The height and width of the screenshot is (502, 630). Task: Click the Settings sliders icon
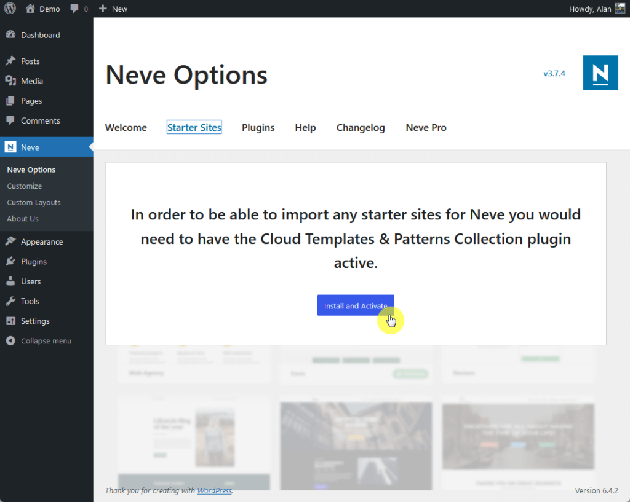pyautogui.click(x=11, y=321)
